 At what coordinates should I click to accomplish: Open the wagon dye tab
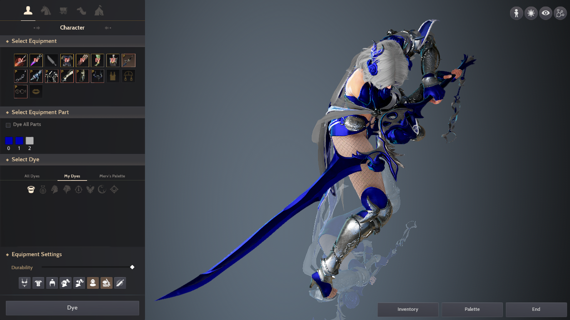[63, 10]
